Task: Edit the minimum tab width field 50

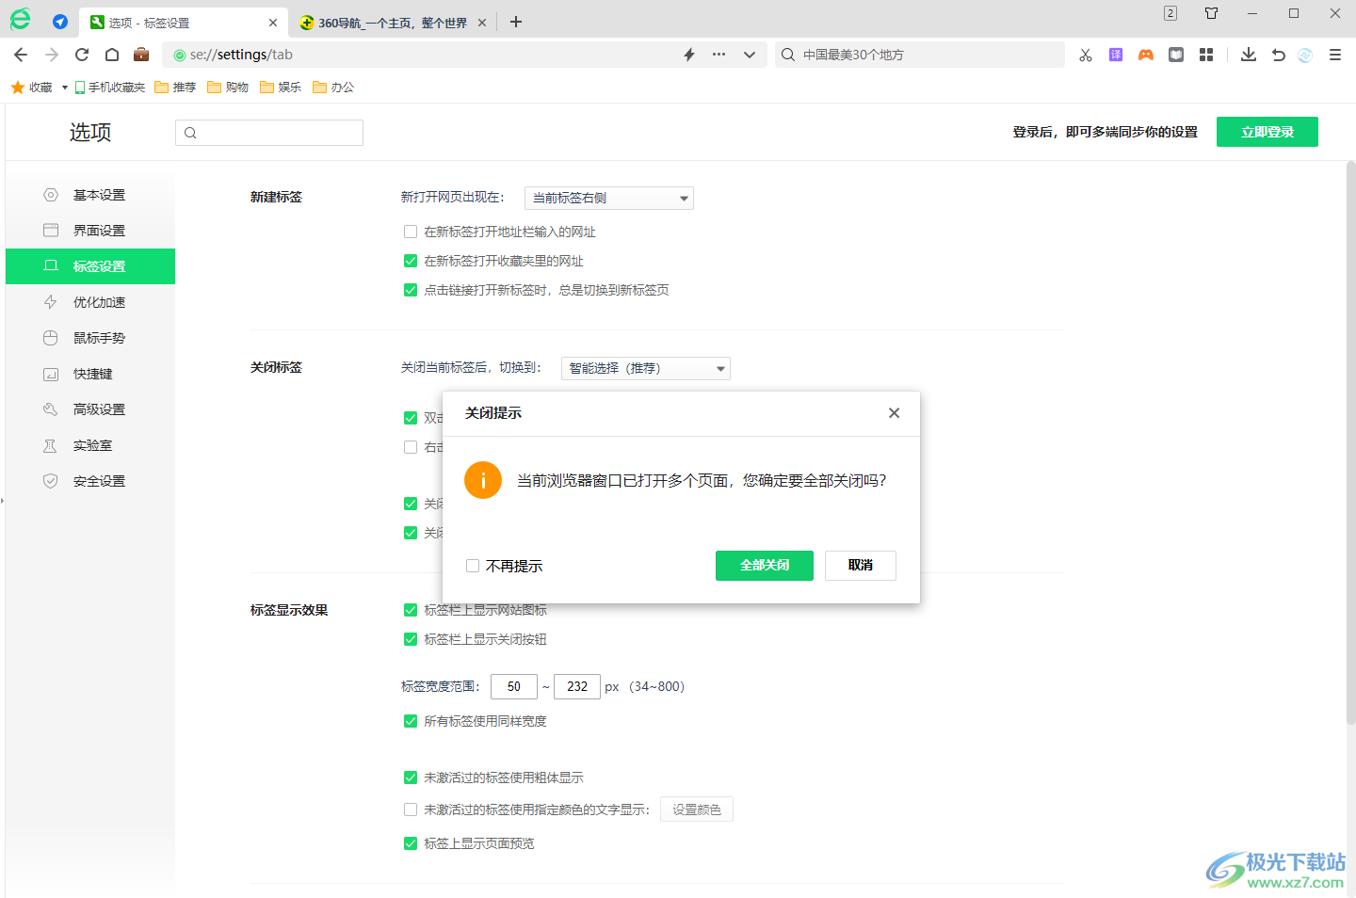Action: 514,687
